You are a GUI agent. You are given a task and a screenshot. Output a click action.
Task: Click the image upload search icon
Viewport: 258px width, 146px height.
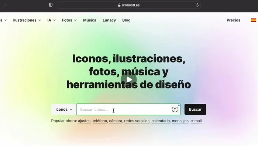175,109
